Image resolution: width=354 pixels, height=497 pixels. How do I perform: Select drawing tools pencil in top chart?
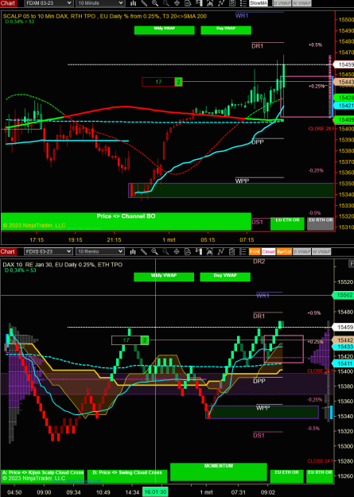coord(144,3)
